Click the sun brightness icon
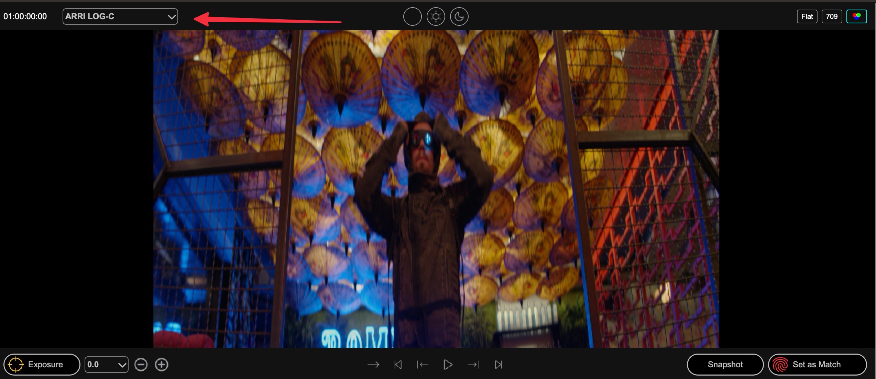 point(436,16)
